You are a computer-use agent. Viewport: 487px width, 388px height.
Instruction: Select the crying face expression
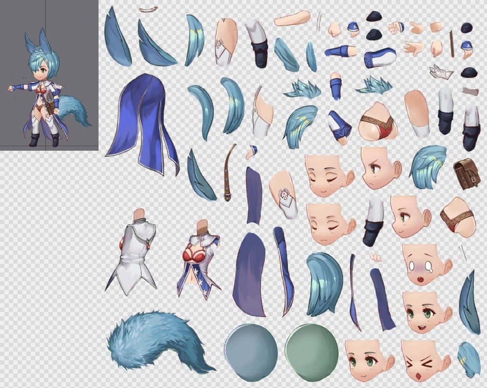[x=424, y=265]
